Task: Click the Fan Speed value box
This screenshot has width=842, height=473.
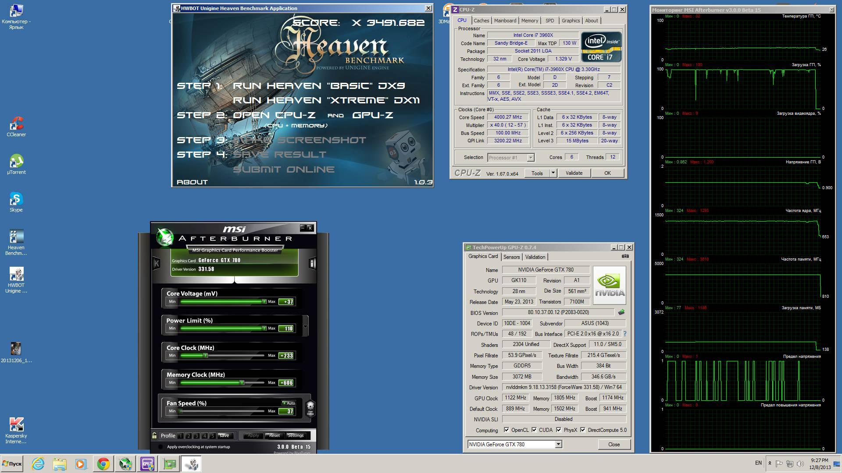Action: 287,411
